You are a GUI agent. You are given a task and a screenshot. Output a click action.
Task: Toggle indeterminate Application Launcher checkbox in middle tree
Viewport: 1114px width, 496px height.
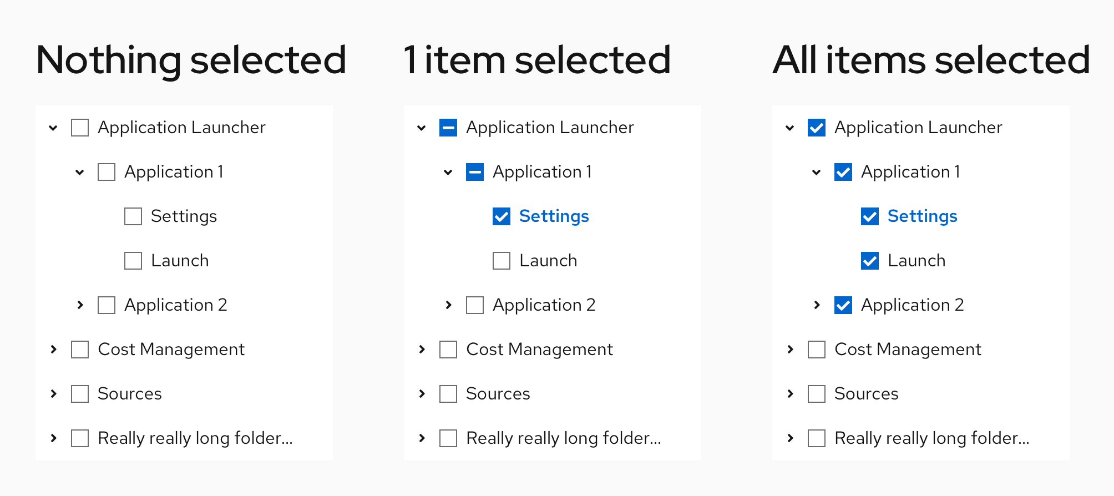click(448, 128)
